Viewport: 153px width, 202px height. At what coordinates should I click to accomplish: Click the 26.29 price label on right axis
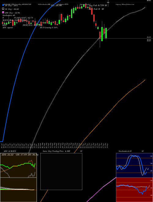(149, 37)
